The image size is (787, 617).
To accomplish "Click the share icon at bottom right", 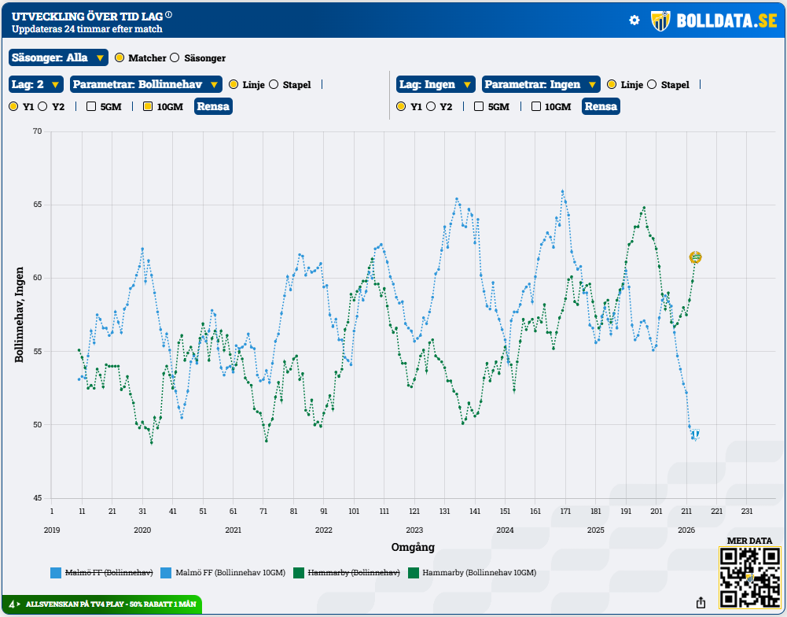I will 701,603.
